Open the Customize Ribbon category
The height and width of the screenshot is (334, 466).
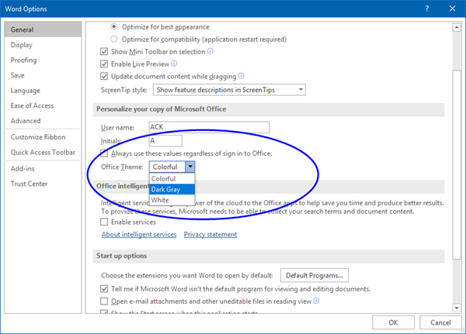point(43,137)
